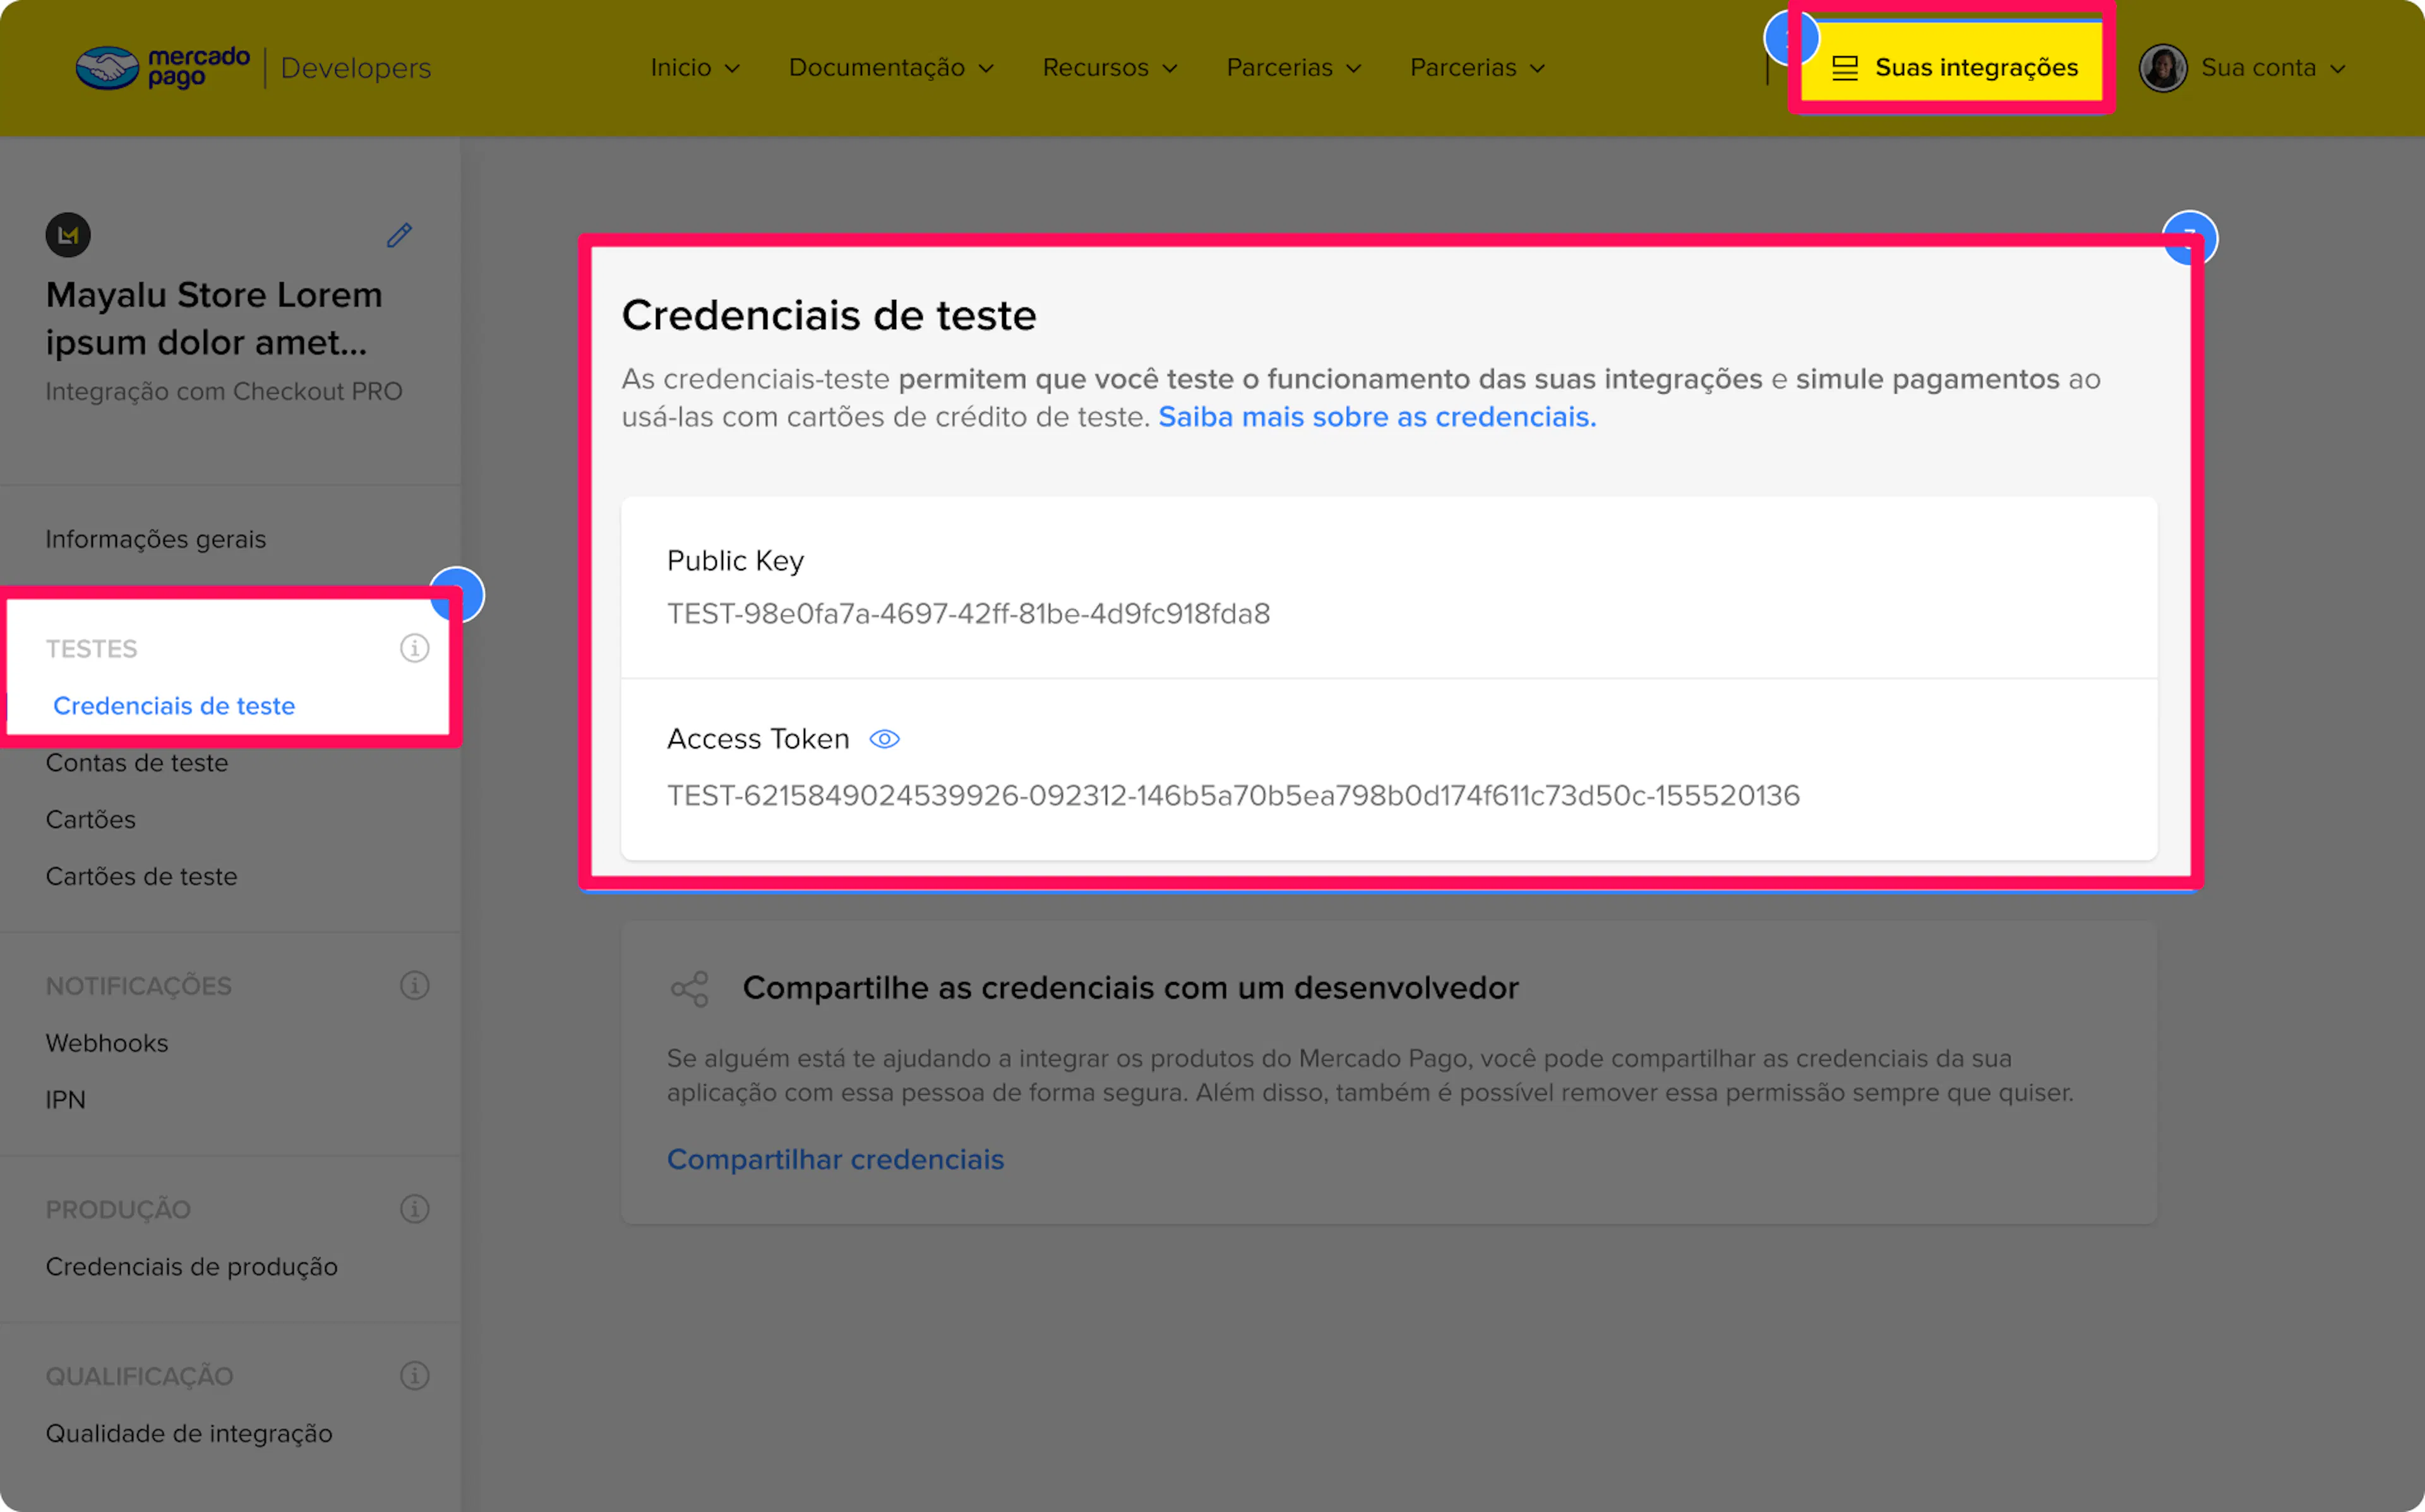The width and height of the screenshot is (2425, 1512).
Task: Click the Compartilhar credenciais link
Action: pyautogui.click(x=835, y=1159)
